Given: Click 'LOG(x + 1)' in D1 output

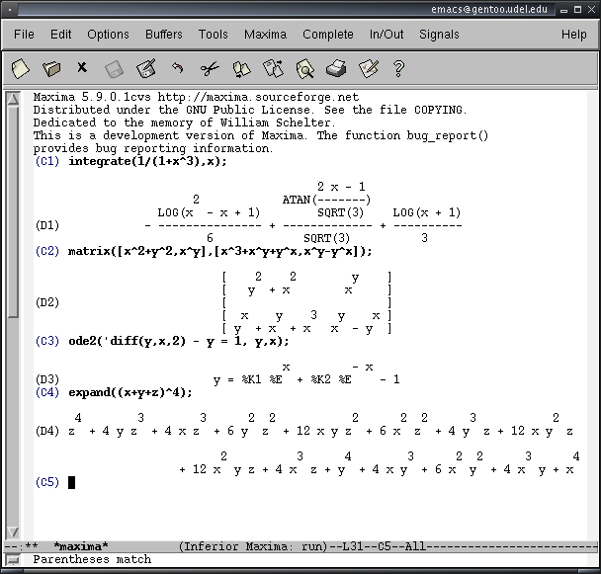Looking at the screenshot, I should click(x=427, y=212).
